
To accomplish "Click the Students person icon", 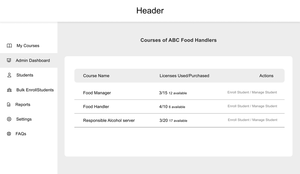I will coord(9,75).
